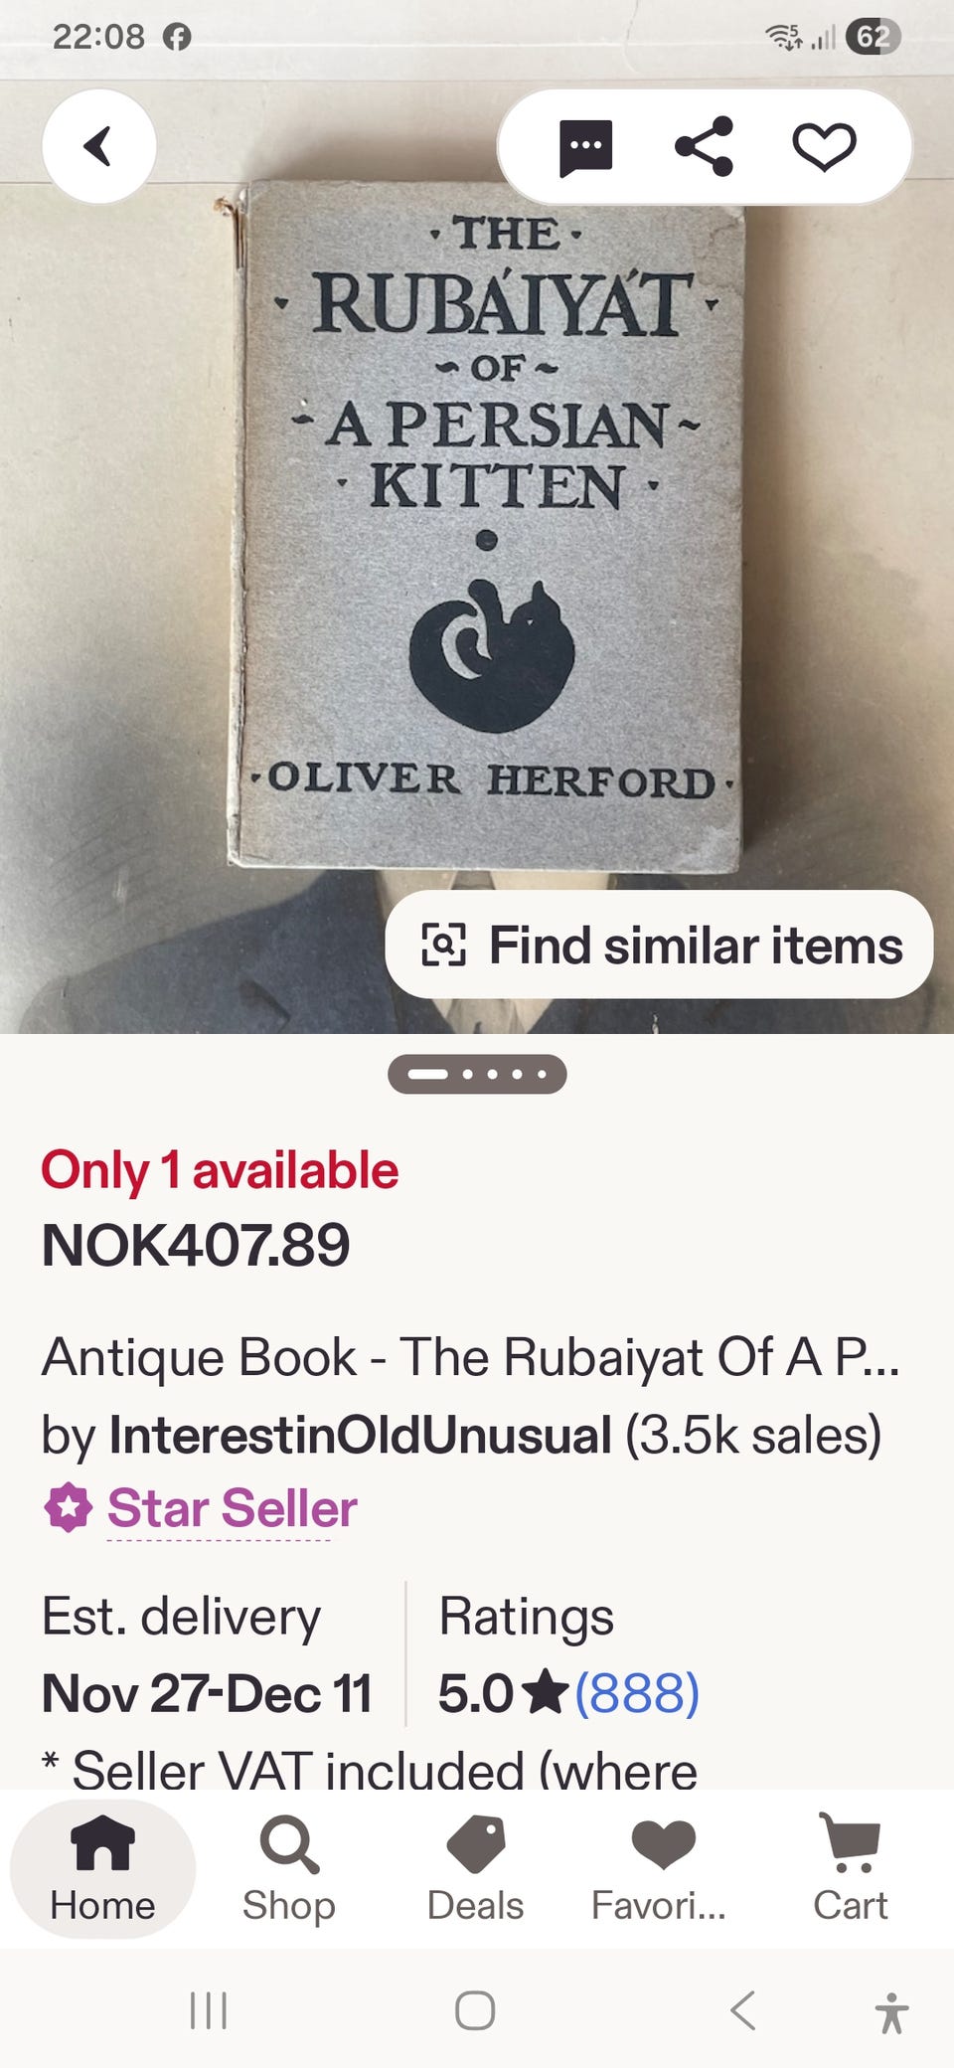Screen dimensions: 954x2068
Task: Open the book cover product photo
Action: click(487, 527)
